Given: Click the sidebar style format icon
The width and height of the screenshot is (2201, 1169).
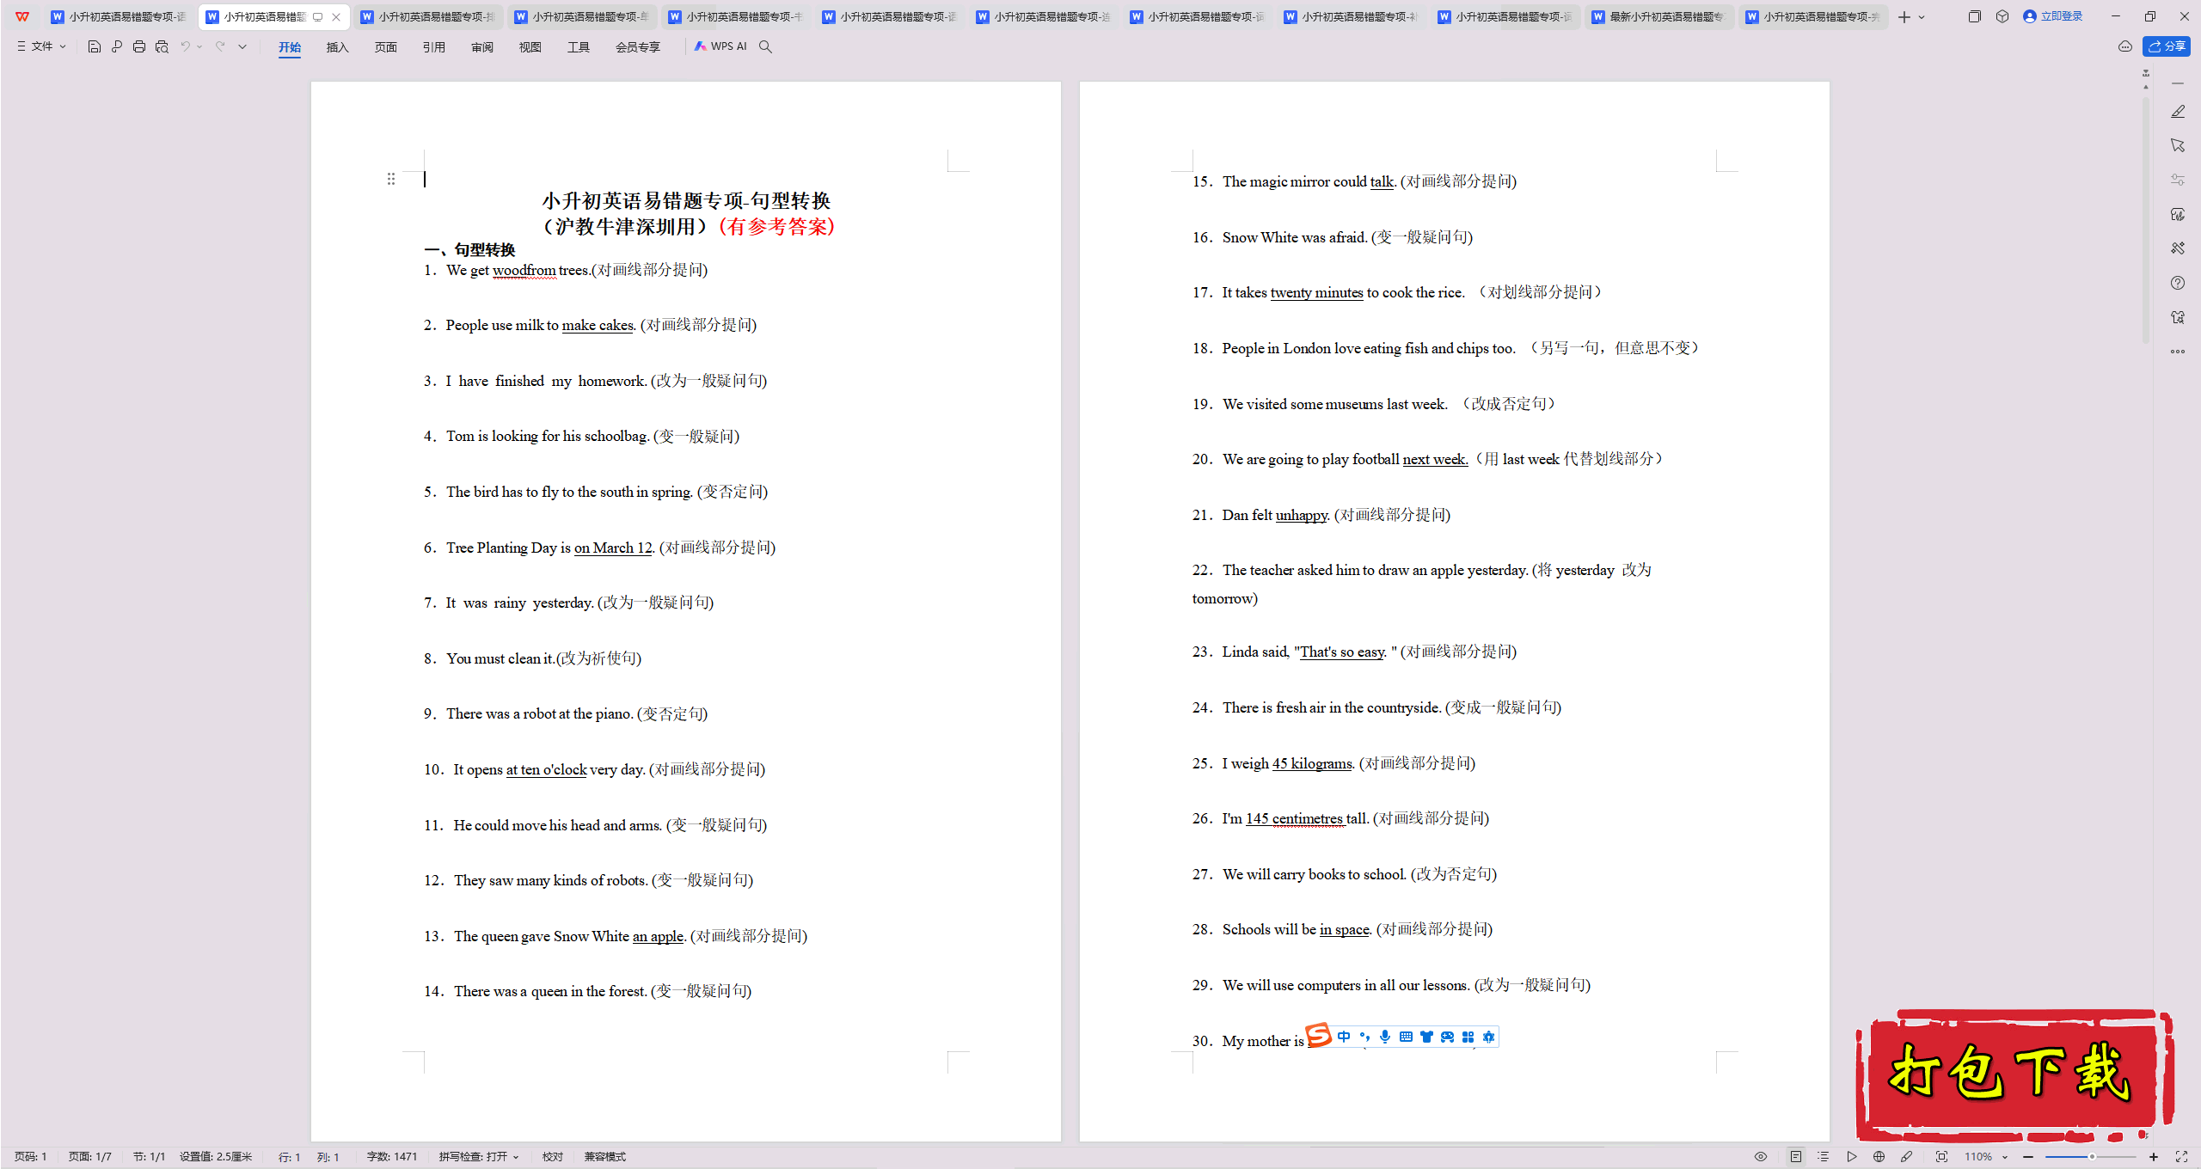Looking at the screenshot, I should (2177, 214).
